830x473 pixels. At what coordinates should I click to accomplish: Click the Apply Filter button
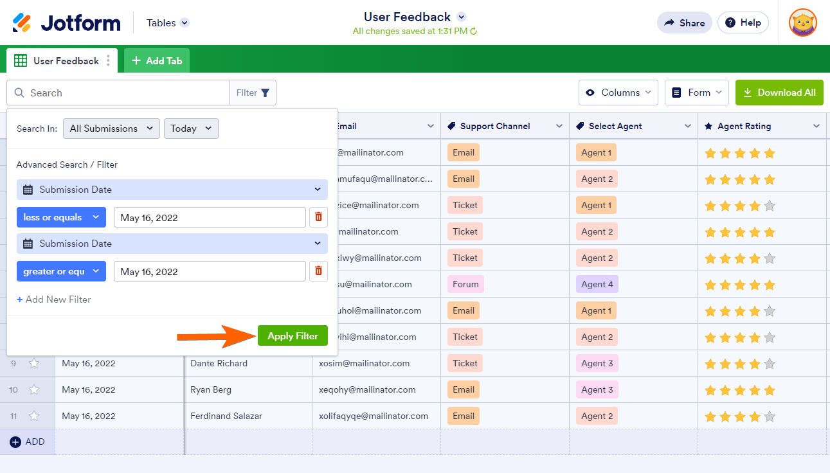[293, 336]
